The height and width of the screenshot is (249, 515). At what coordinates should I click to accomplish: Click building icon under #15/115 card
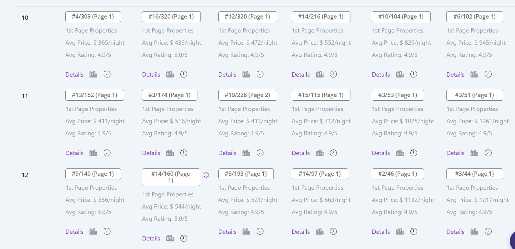(320, 153)
